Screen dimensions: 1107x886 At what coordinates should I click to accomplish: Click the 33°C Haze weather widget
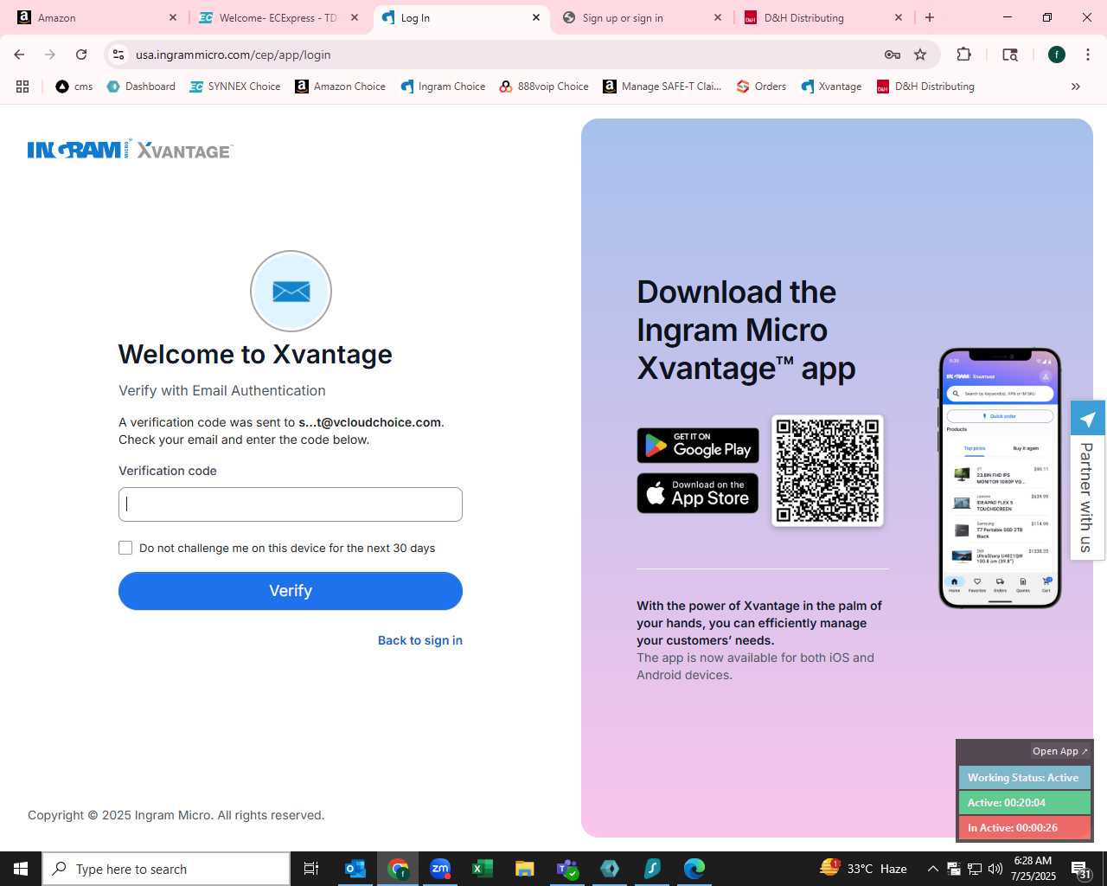(864, 869)
